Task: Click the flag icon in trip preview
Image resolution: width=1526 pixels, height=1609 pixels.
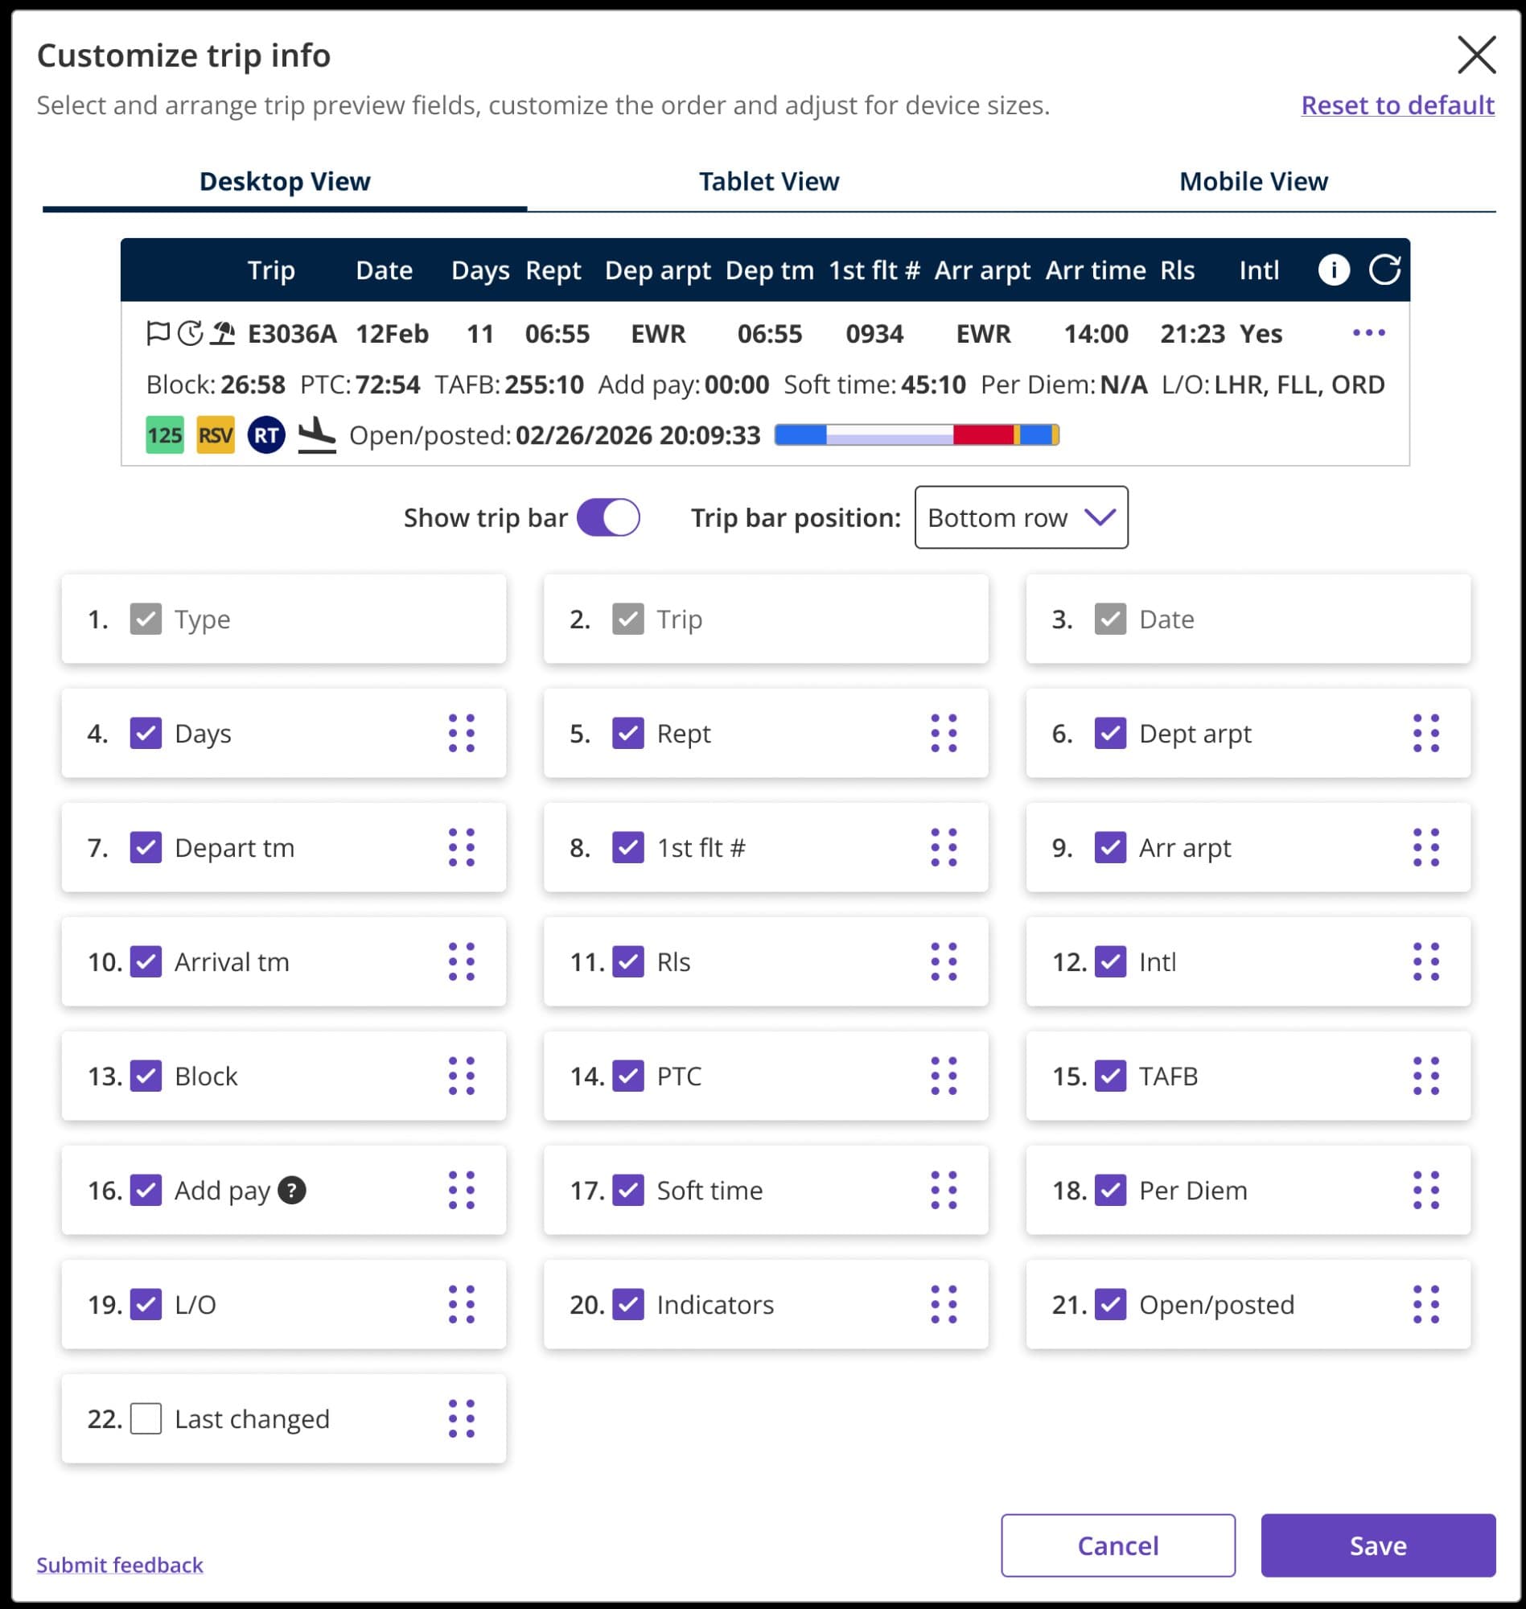Action: [x=158, y=334]
